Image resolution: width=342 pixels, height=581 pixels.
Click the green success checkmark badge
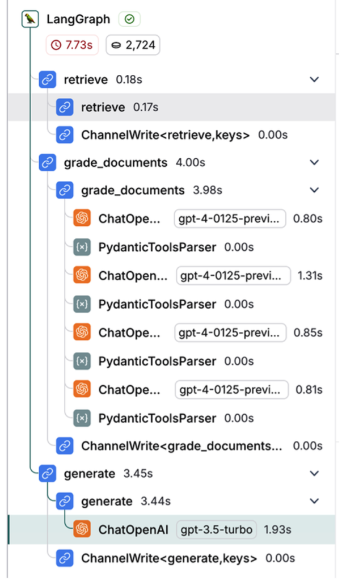tap(129, 19)
